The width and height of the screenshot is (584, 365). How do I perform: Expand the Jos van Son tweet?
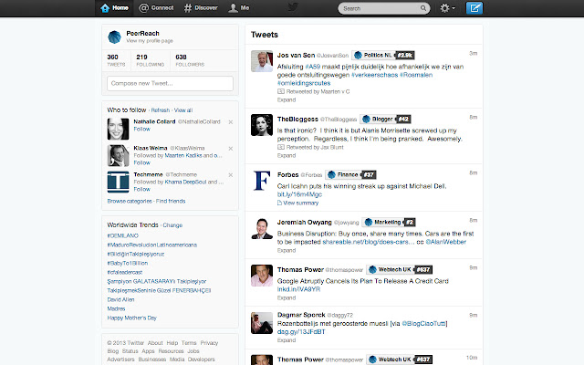pos(287,99)
